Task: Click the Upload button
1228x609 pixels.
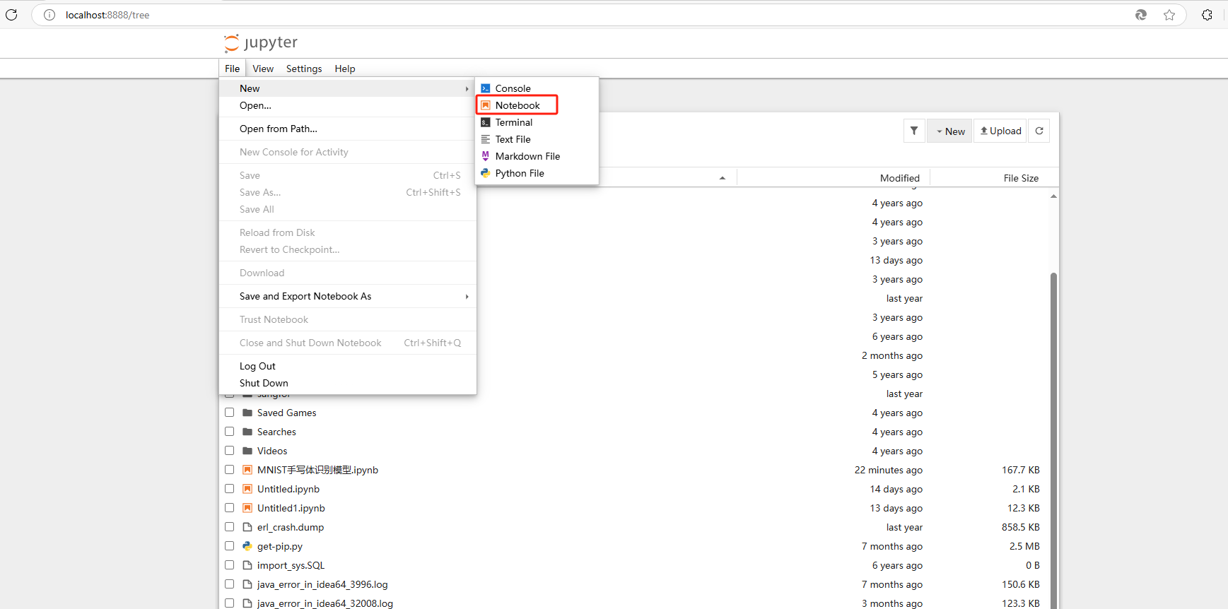Action: (1000, 131)
